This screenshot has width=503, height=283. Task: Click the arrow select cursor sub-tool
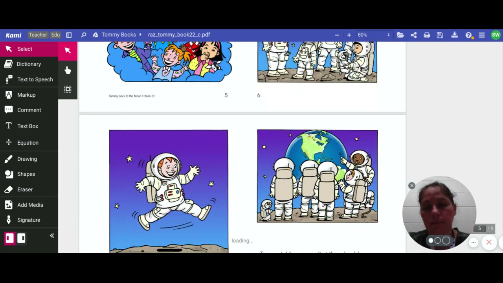tap(68, 50)
